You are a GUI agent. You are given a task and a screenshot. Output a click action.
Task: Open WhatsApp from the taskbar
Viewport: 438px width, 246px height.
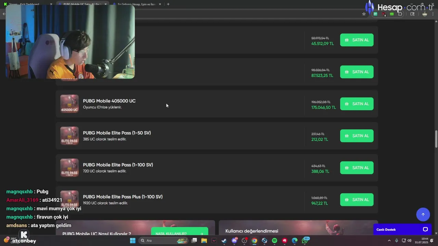coord(305,241)
